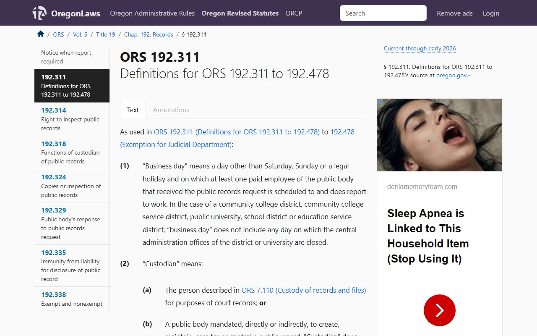Click the AdChoices icon on the ad
Screen dimensions: 537x336
pos(380,102)
